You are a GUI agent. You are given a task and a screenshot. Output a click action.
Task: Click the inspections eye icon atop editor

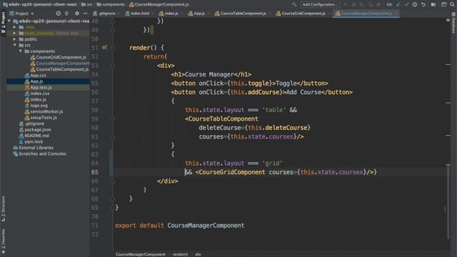coord(448,21)
